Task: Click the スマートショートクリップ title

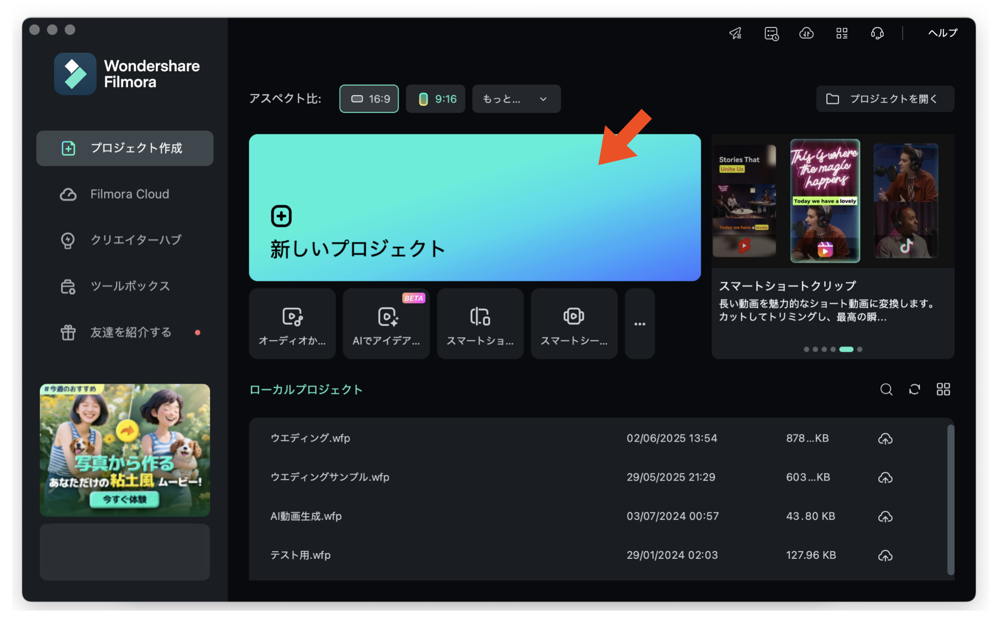Action: pyautogui.click(x=787, y=286)
